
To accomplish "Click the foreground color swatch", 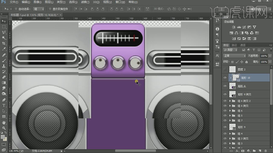I will coord(3,137).
